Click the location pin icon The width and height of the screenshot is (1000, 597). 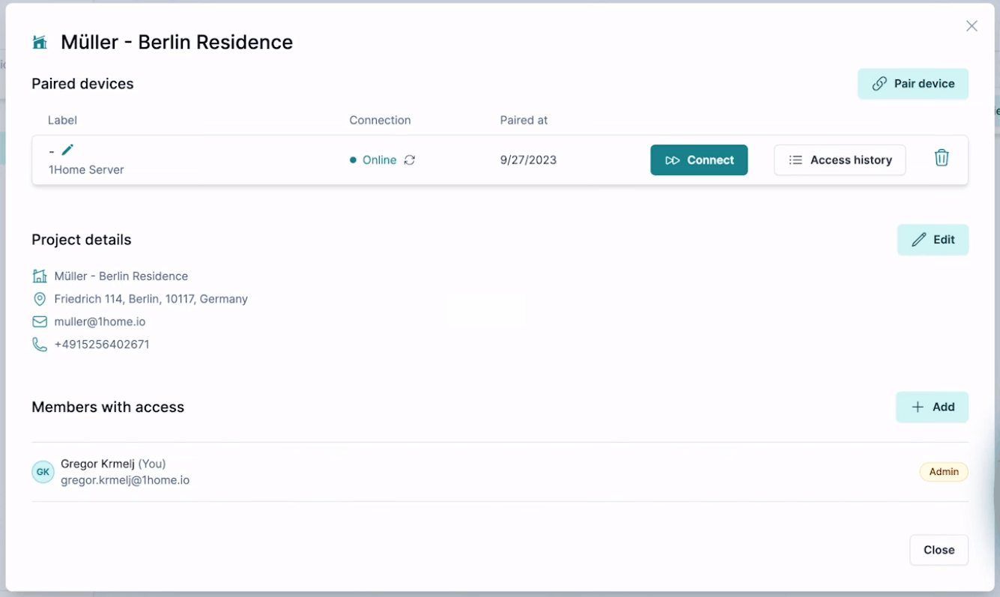point(40,299)
